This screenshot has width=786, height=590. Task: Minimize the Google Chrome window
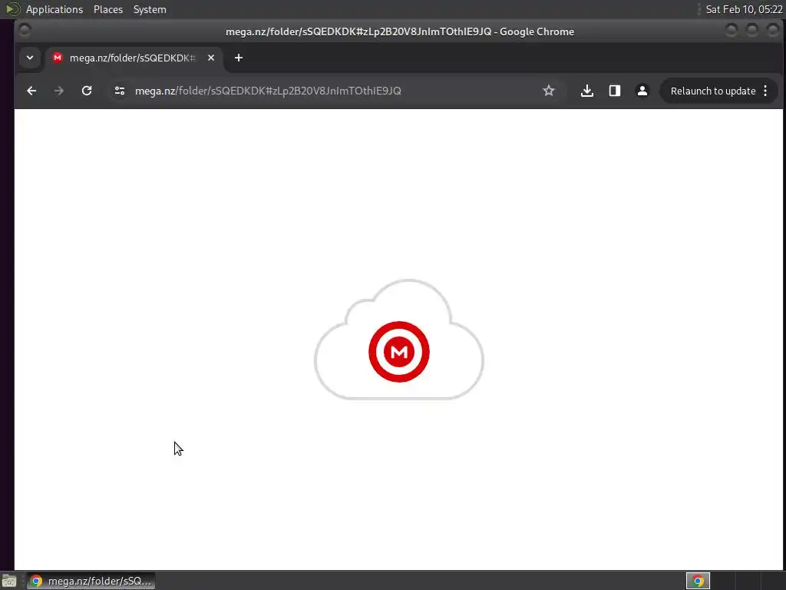point(732,31)
